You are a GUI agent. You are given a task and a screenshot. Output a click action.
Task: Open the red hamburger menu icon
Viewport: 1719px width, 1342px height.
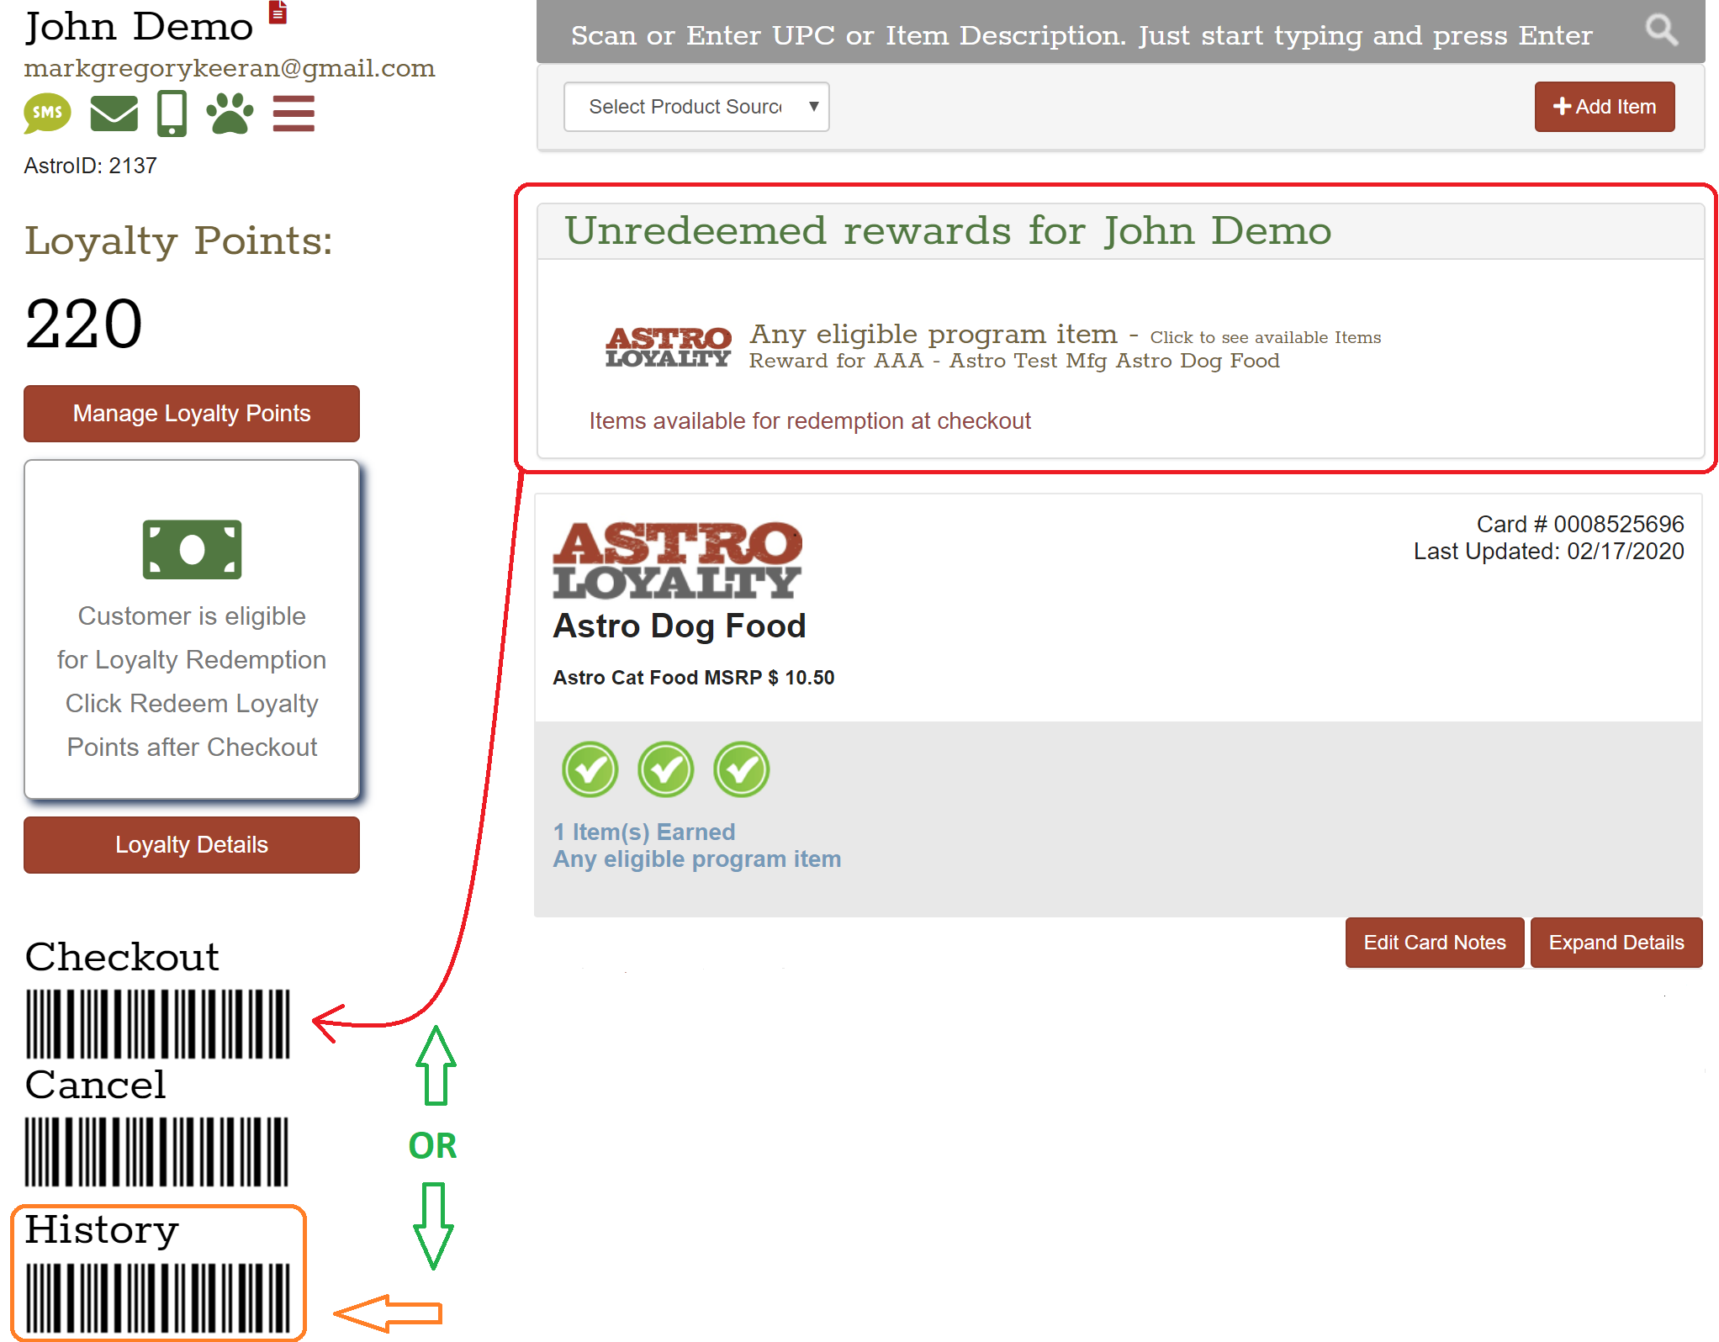(x=294, y=114)
